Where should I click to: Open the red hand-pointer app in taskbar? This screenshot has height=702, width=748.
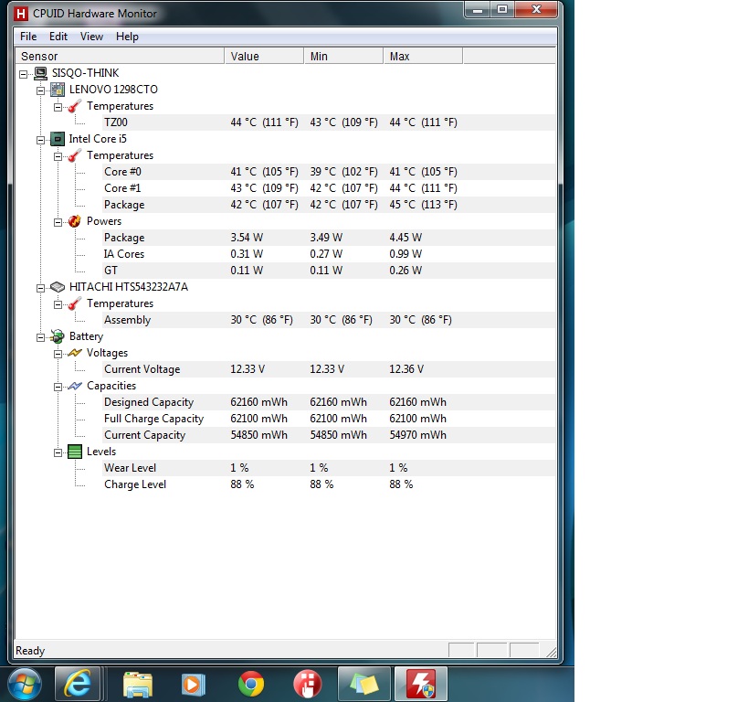point(308,685)
